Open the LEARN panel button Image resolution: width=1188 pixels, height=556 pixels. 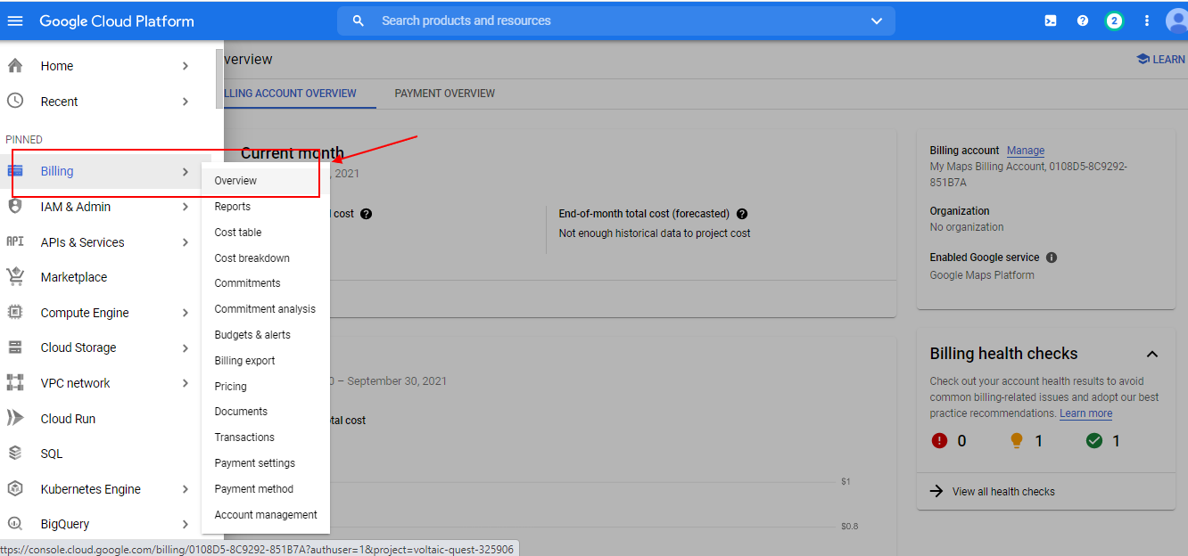point(1161,59)
